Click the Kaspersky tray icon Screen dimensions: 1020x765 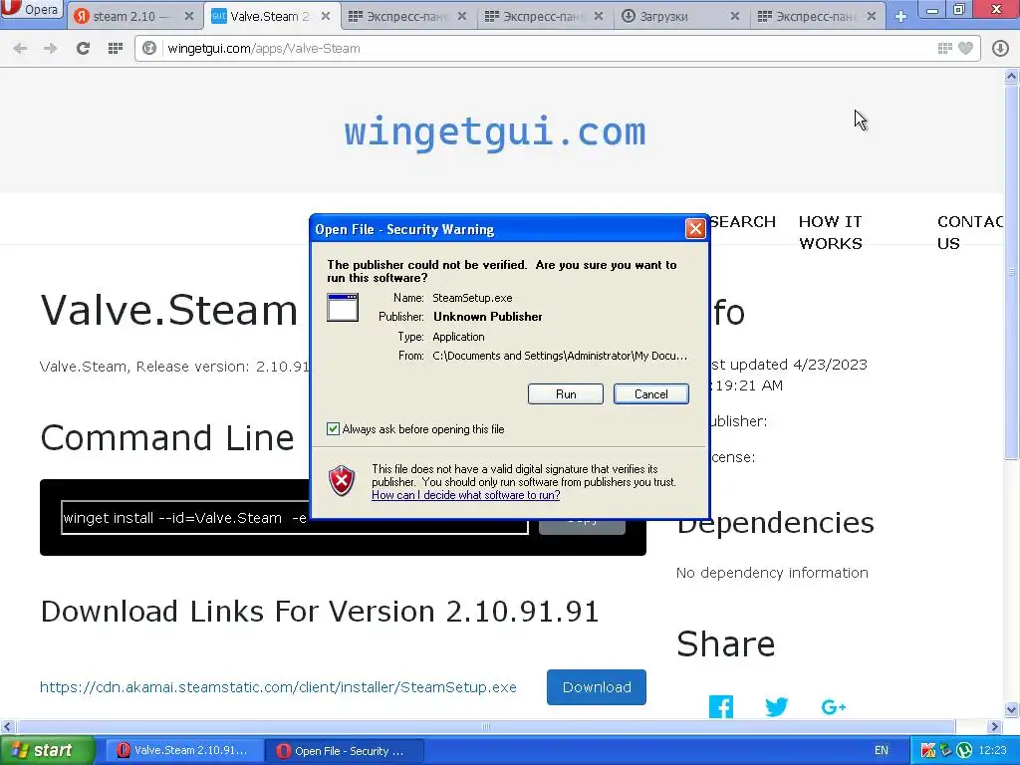928,751
